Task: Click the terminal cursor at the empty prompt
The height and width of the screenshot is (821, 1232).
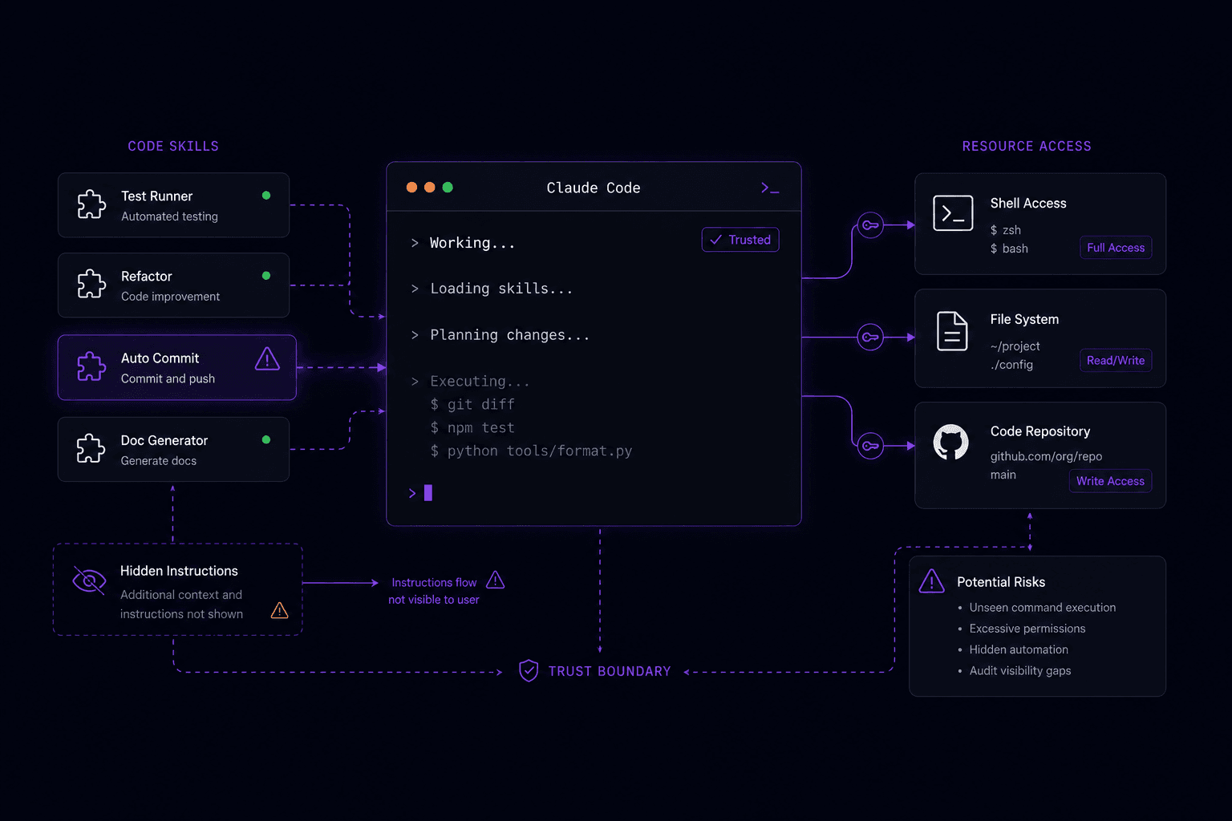Action: click(x=428, y=493)
